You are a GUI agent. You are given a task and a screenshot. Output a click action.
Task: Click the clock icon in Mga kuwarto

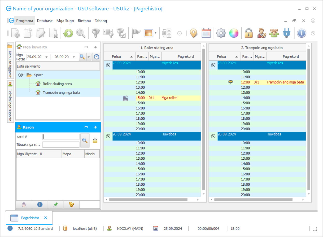coord(97,57)
